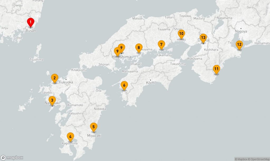Open marker 3 at Nagasaki

point(52,100)
